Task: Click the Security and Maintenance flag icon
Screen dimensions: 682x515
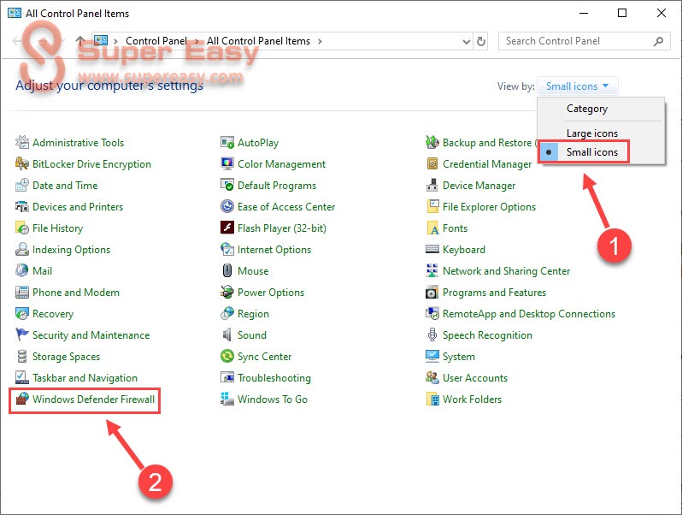Action: 22,334
